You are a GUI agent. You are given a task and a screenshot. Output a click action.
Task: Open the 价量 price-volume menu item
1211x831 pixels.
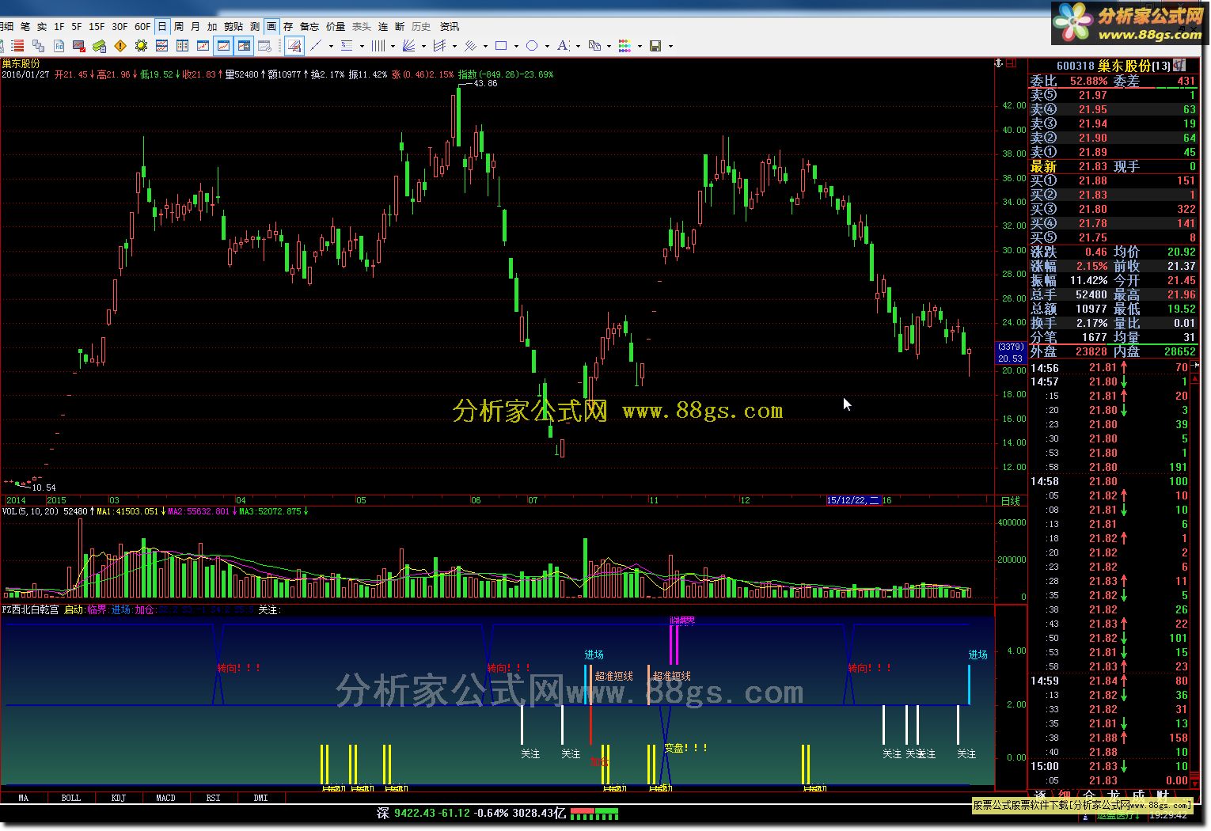336,26
